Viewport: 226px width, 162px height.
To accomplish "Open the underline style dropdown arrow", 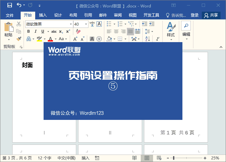I will [x=48, y=31].
